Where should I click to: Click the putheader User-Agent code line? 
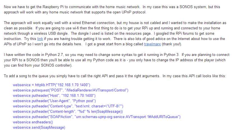(x=54, y=101)
